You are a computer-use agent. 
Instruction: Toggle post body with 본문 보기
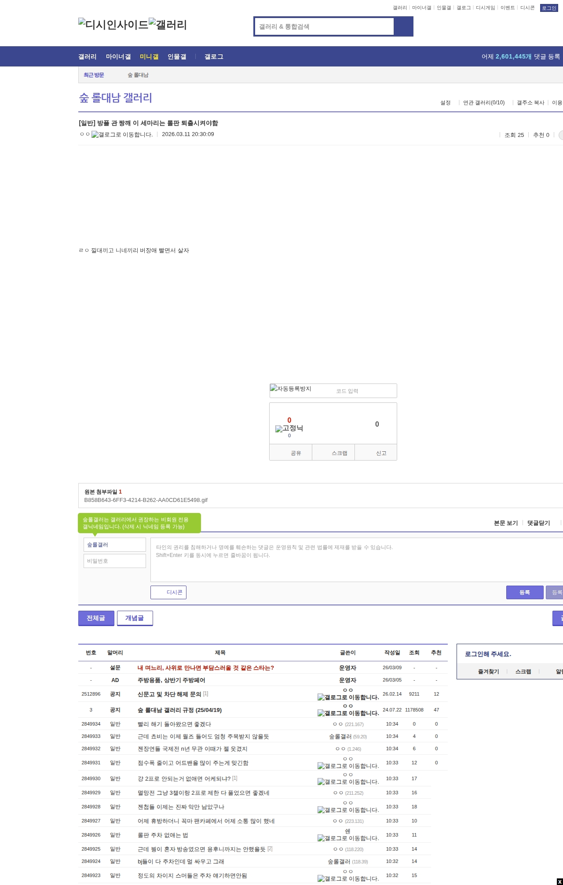(x=505, y=523)
